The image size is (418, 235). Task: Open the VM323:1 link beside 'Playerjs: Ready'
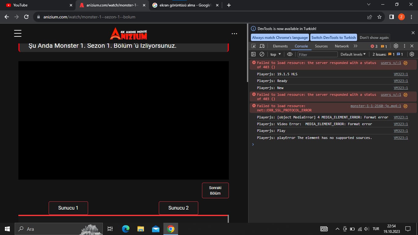pos(401,81)
